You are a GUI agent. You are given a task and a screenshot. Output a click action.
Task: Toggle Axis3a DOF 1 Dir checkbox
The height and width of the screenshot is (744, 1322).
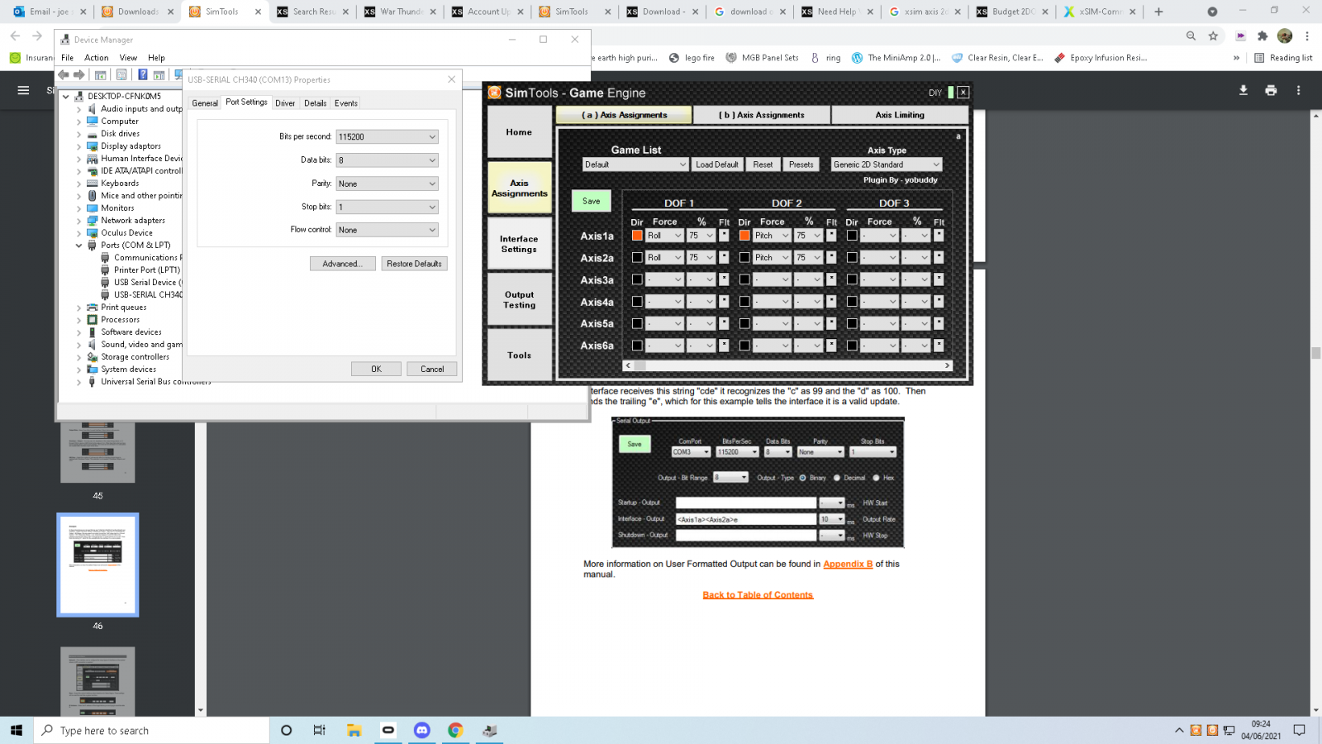pyautogui.click(x=637, y=279)
